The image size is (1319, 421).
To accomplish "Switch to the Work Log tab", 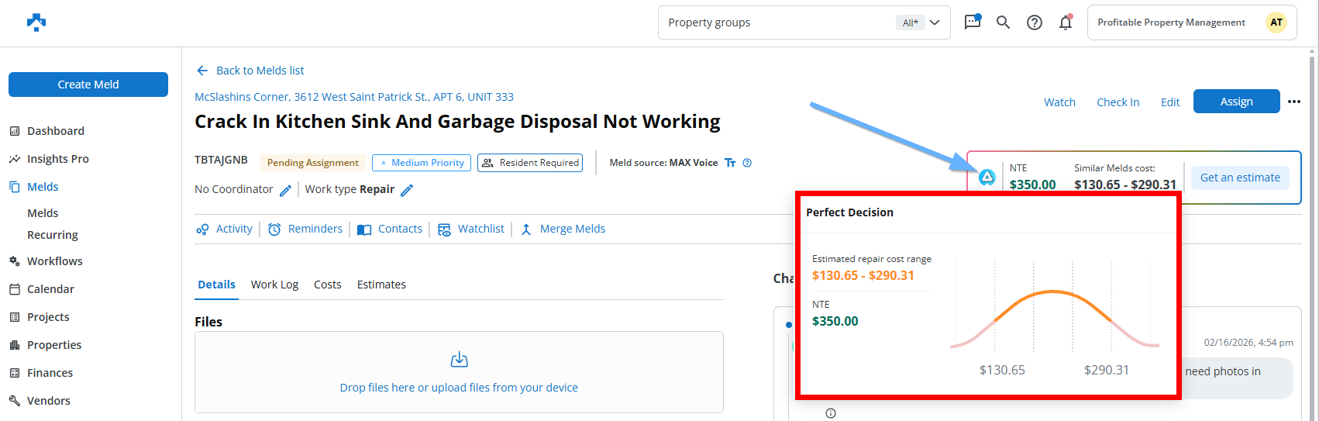I will click(274, 285).
